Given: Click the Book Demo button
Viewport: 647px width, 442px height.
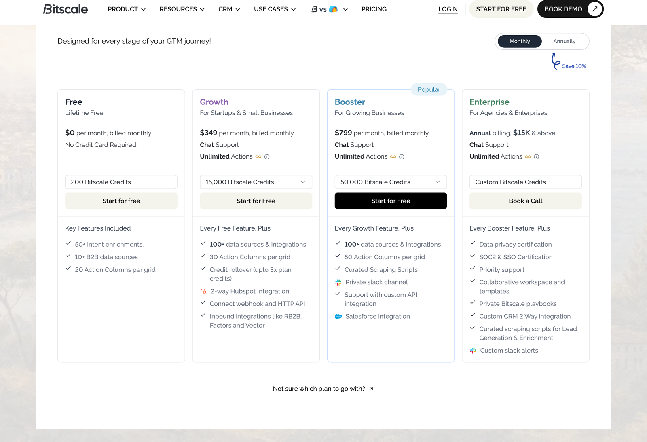Looking at the screenshot, I should point(570,9).
